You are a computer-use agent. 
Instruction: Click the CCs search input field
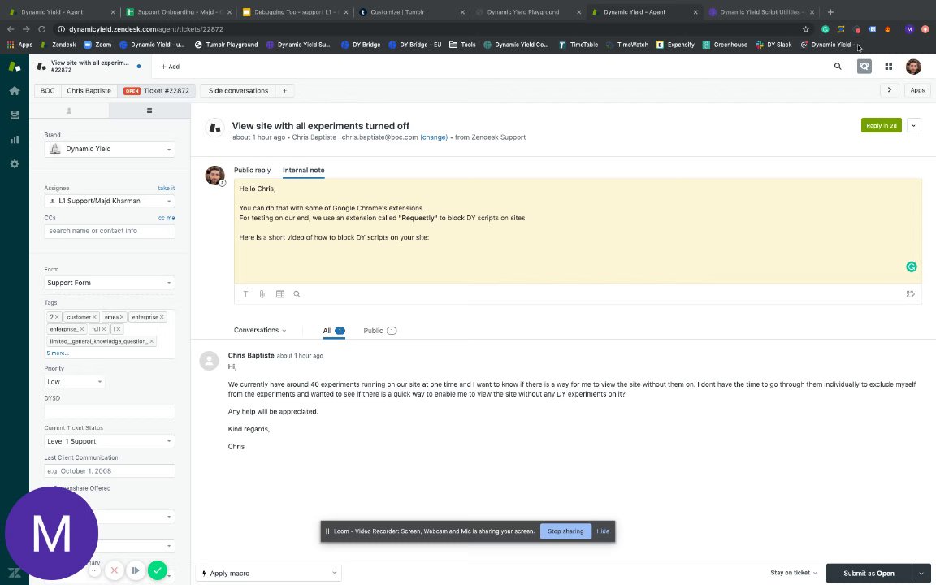(x=110, y=231)
